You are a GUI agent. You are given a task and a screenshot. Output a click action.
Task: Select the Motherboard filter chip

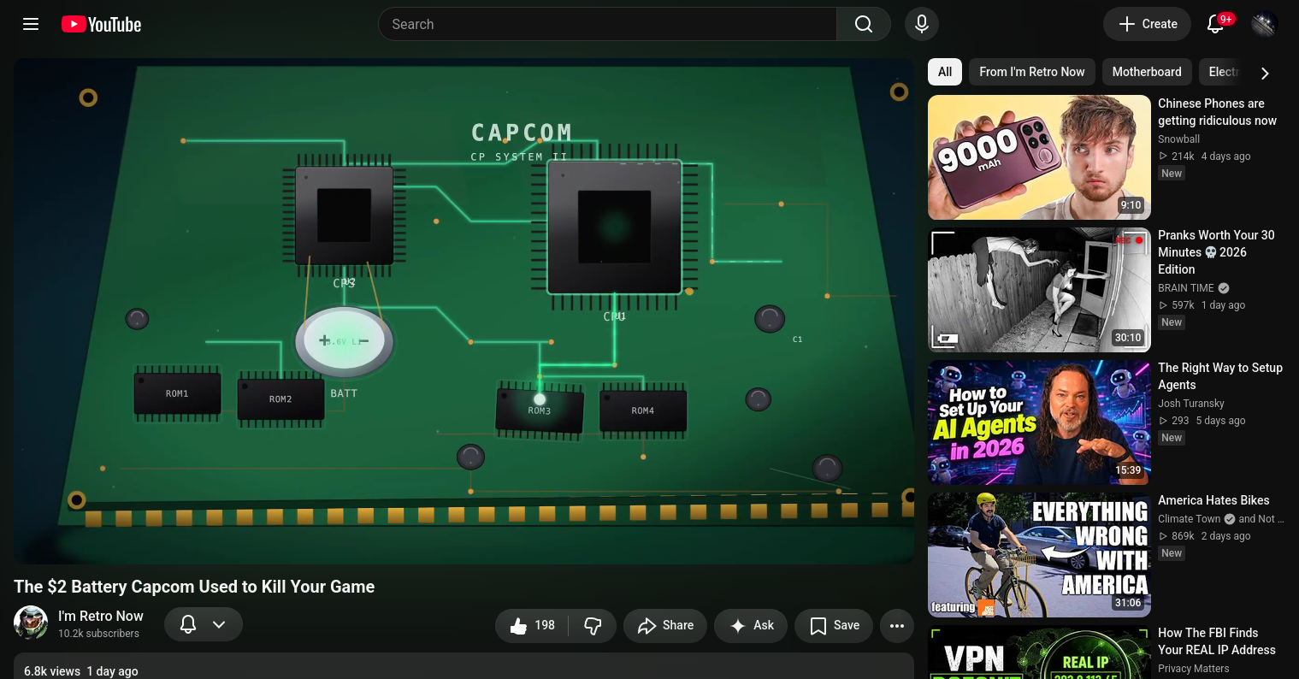tap(1146, 72)
